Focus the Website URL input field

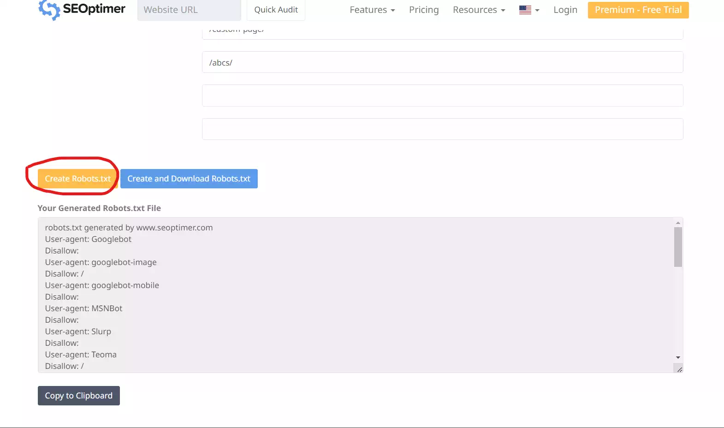click(x=189, y=10)
